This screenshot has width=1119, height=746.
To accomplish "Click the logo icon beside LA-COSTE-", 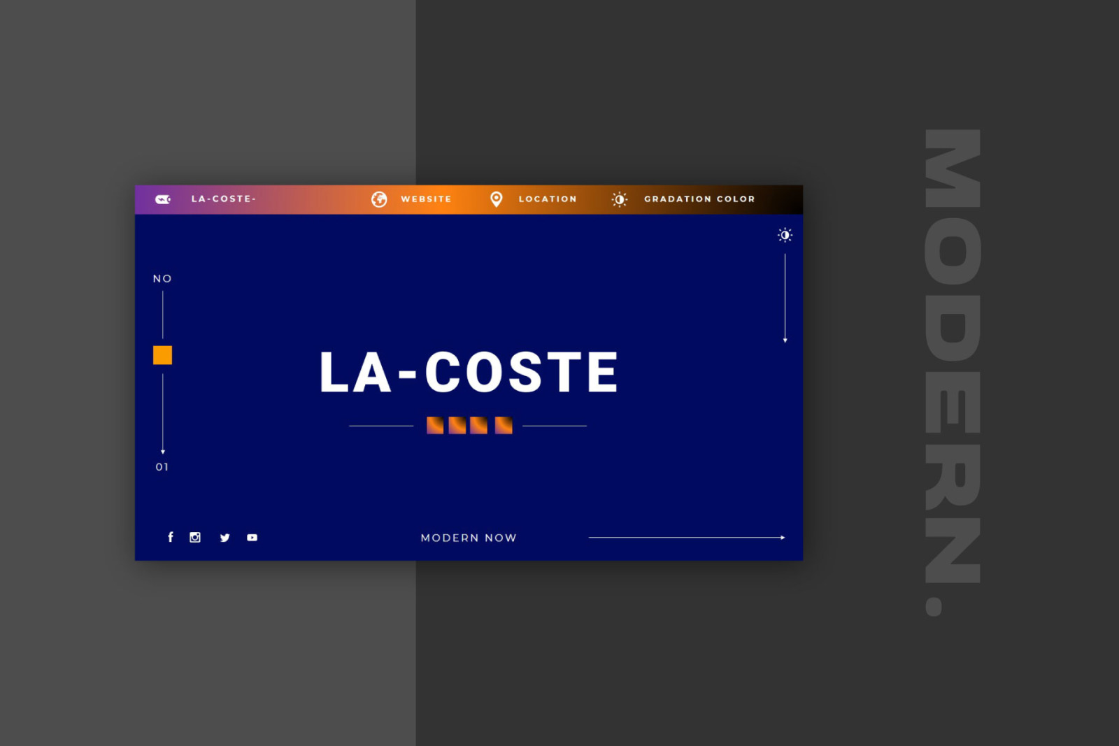I will click(x=163, y=199).
